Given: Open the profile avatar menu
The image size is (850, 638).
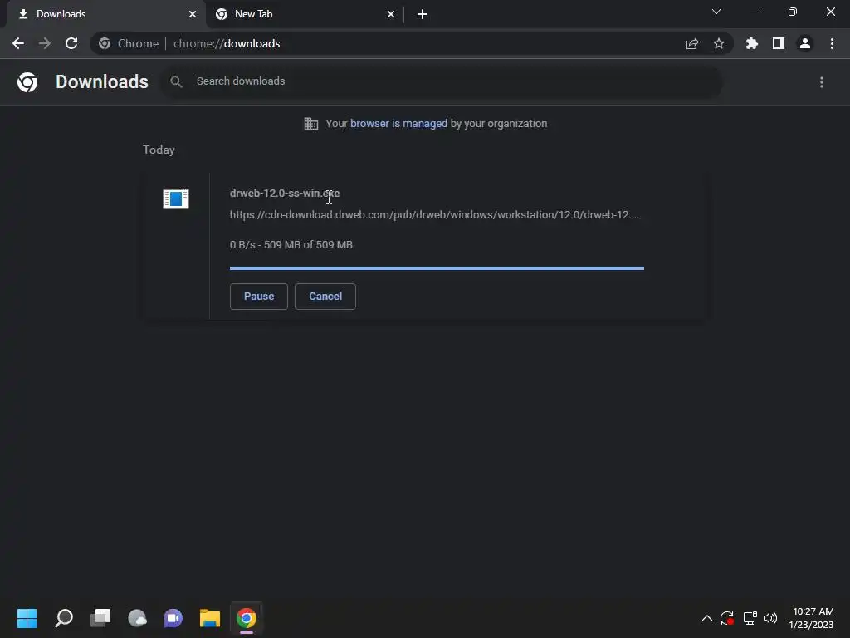Looking at the screenshot, I should [805, 43].
